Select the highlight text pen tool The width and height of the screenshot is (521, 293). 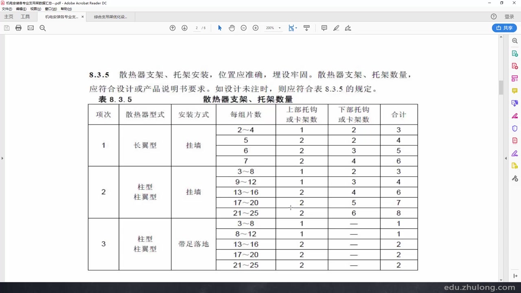coord(336,28)
